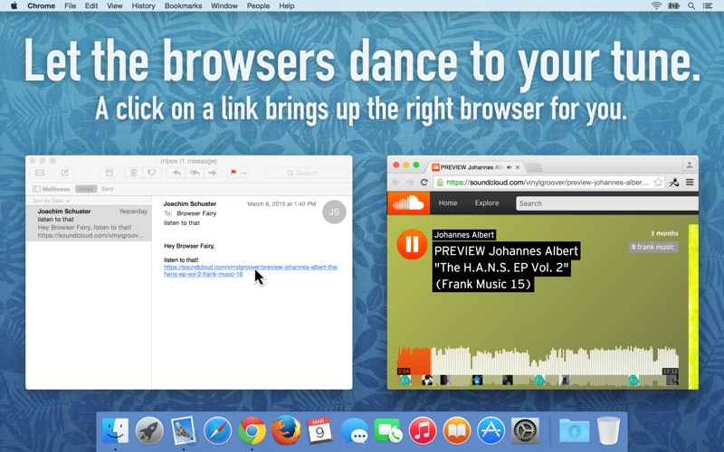Open new tab in Chrome
Screen dimensions: 724x452
534,167
